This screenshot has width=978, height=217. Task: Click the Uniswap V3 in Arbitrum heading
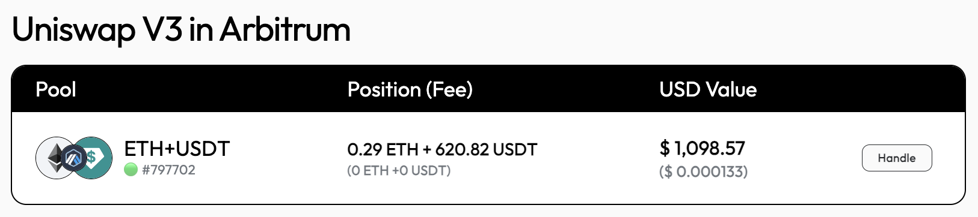181,29
